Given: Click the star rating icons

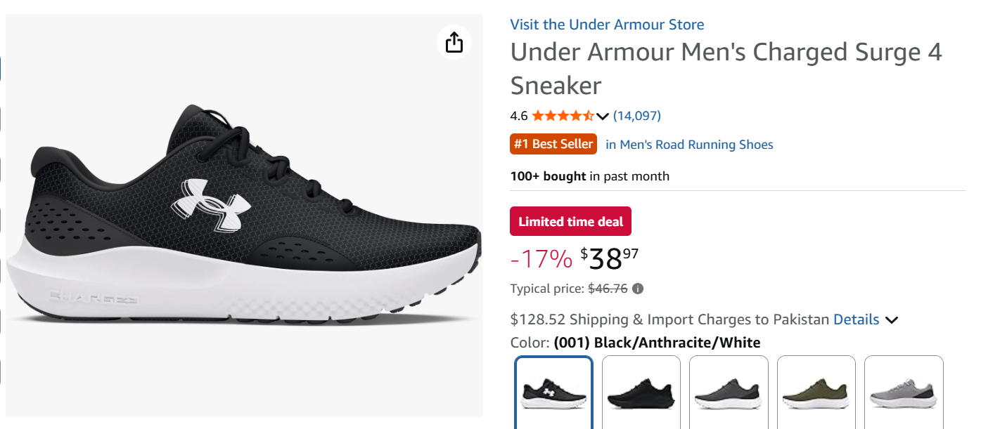Looking at the screenshot, I should pyautogui.click(x=563, y=116).
